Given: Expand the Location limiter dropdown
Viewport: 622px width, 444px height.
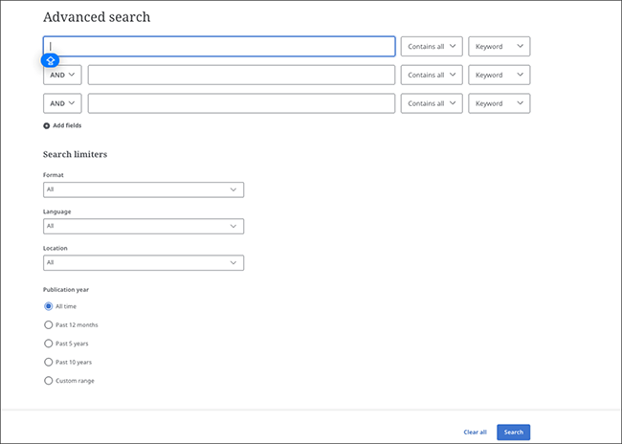Looking at the screenshot, I should coord(144,263).
